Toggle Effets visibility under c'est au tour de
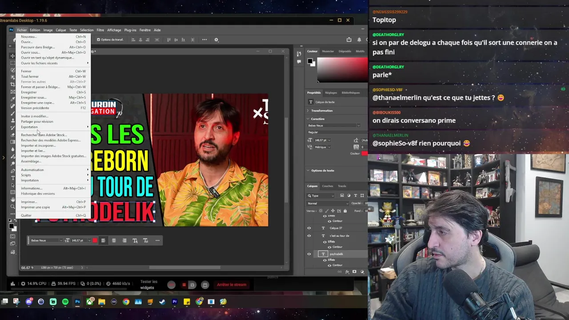Image resolution: width=569 pixels, height=320 pixels. (x=325, y=241)
